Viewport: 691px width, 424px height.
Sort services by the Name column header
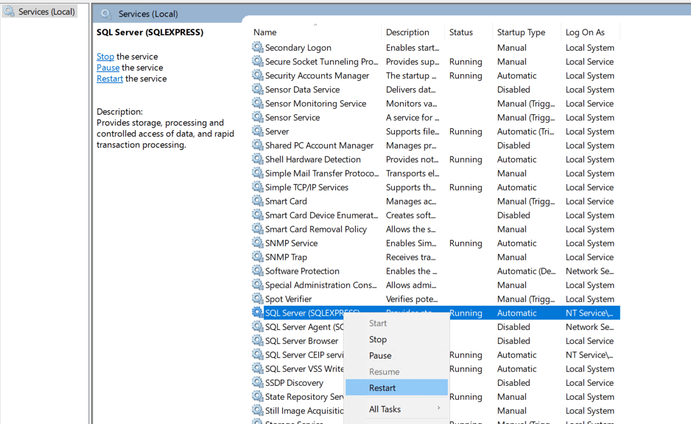(x=265, y=32)
